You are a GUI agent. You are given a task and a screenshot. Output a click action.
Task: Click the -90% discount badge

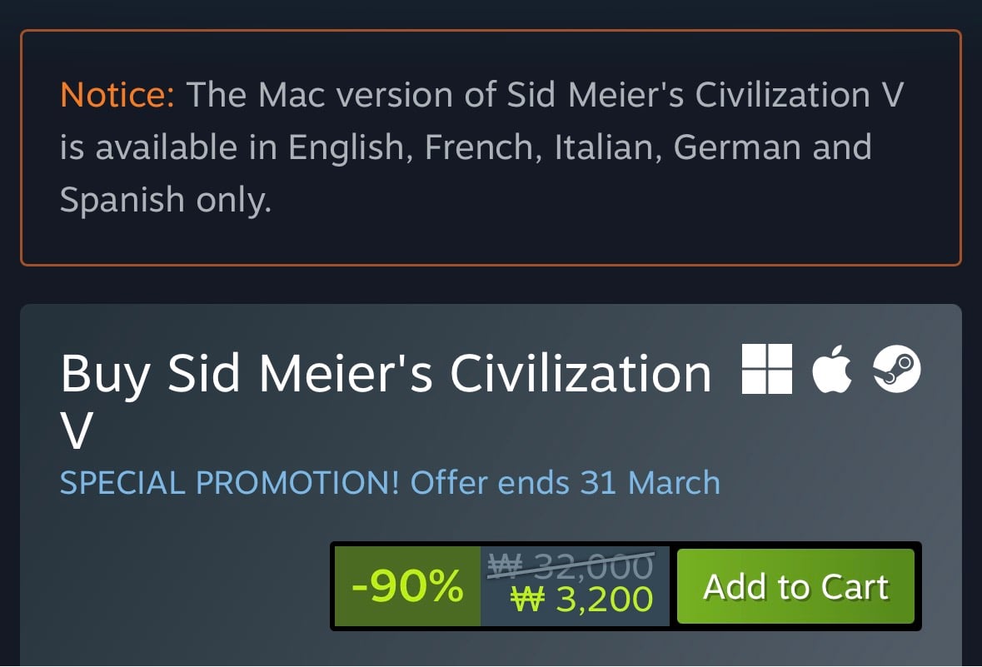click(407, 587)
